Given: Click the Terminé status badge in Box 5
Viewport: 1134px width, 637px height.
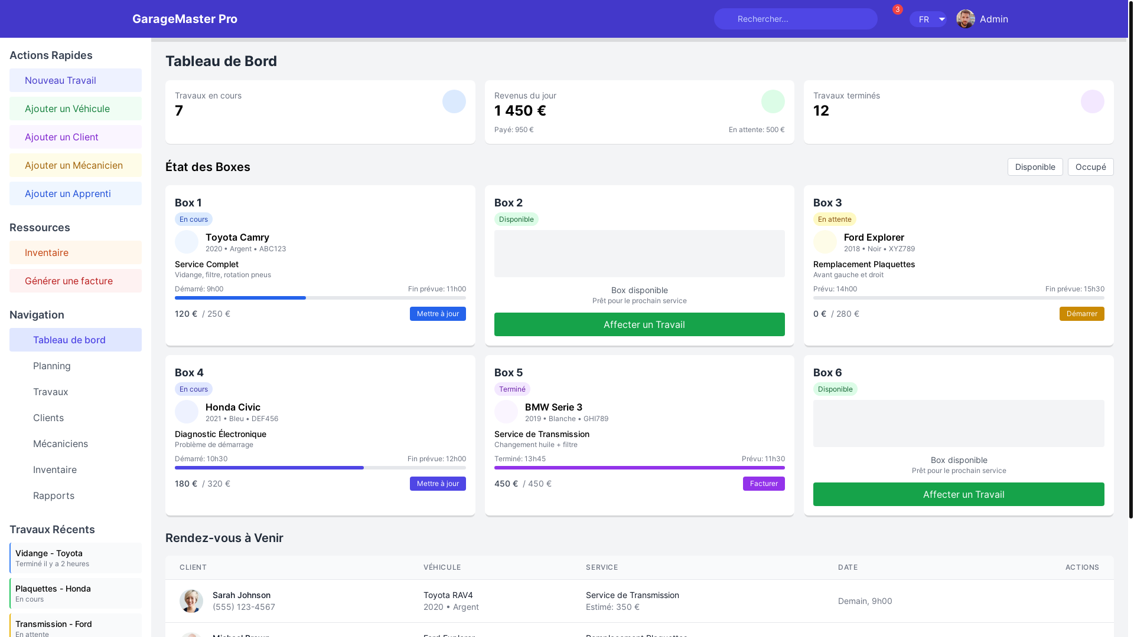Looking at the screenshot, I should coord(512,389).
